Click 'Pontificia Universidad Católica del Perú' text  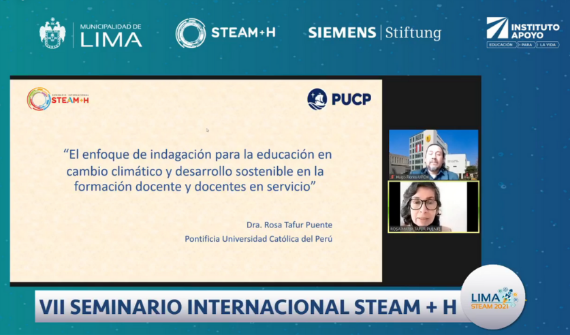click(x=259, y=239)
